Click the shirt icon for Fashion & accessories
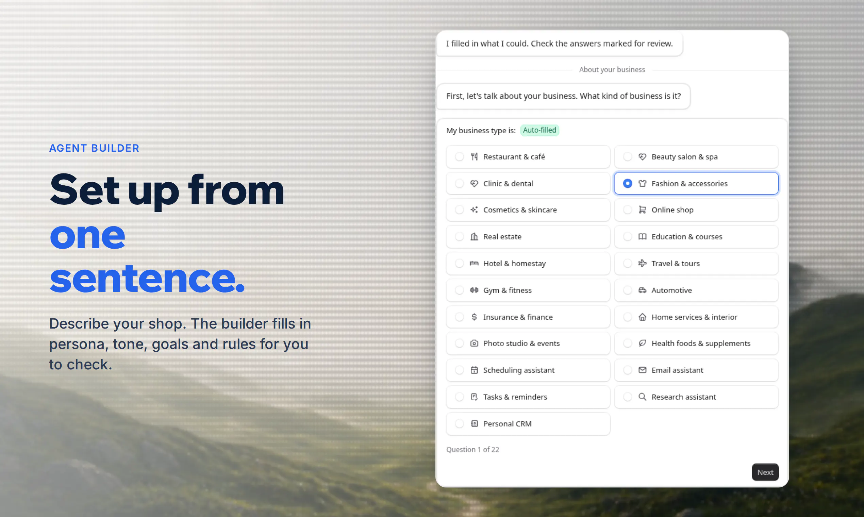The height and width of the screenshot is (517, 864). point(642,183)
